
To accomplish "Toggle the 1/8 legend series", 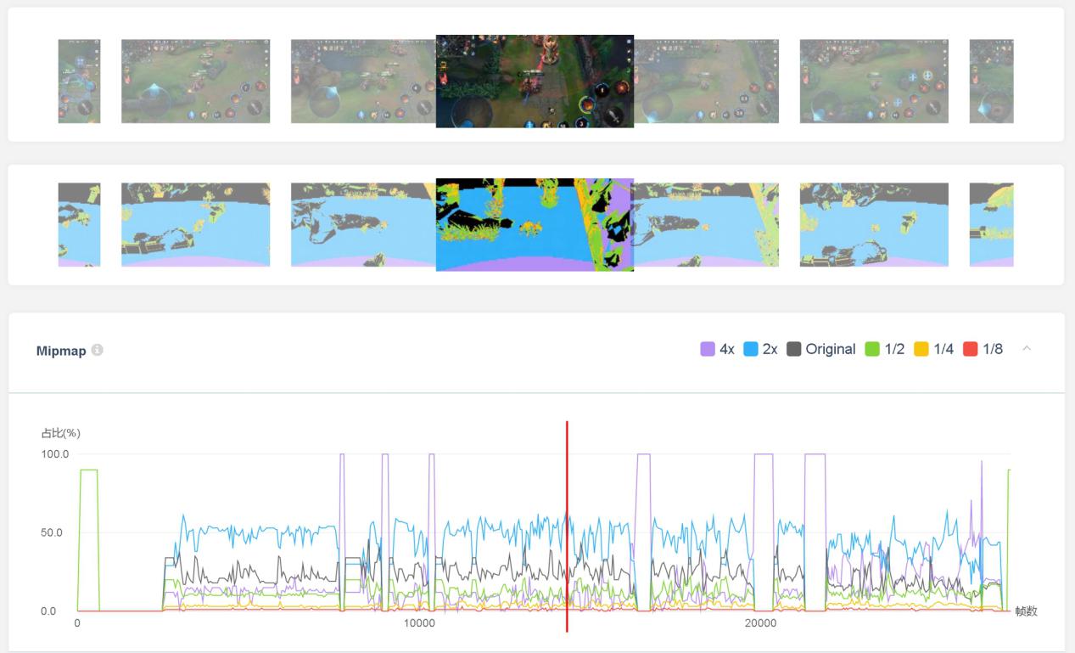I will 983,349.
